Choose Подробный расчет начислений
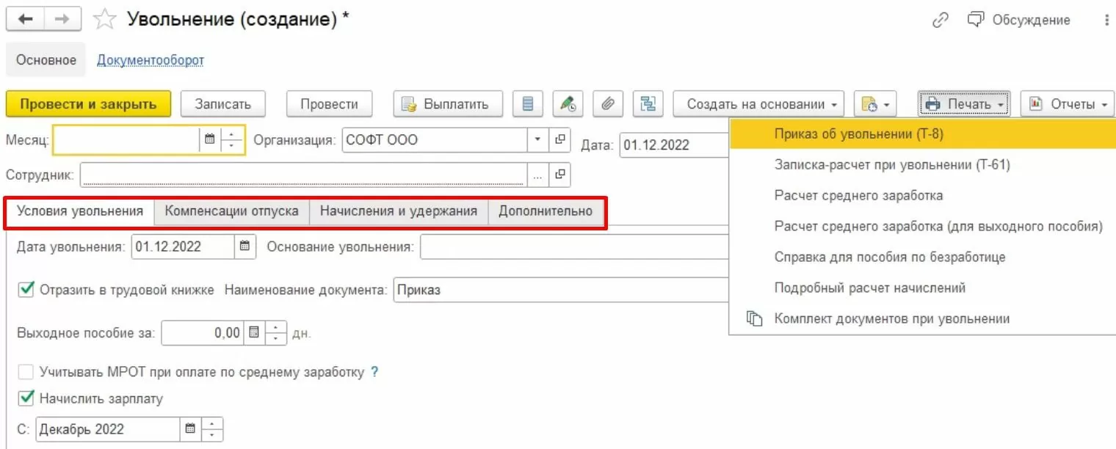The height and width of the screenshot is (449, 1116). [923, 288]
